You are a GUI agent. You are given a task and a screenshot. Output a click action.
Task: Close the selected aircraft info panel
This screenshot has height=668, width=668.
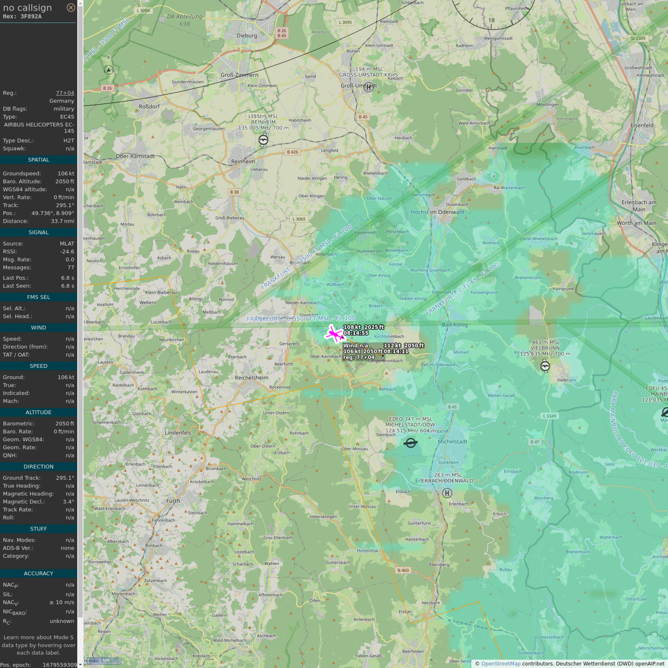(71, 7)
